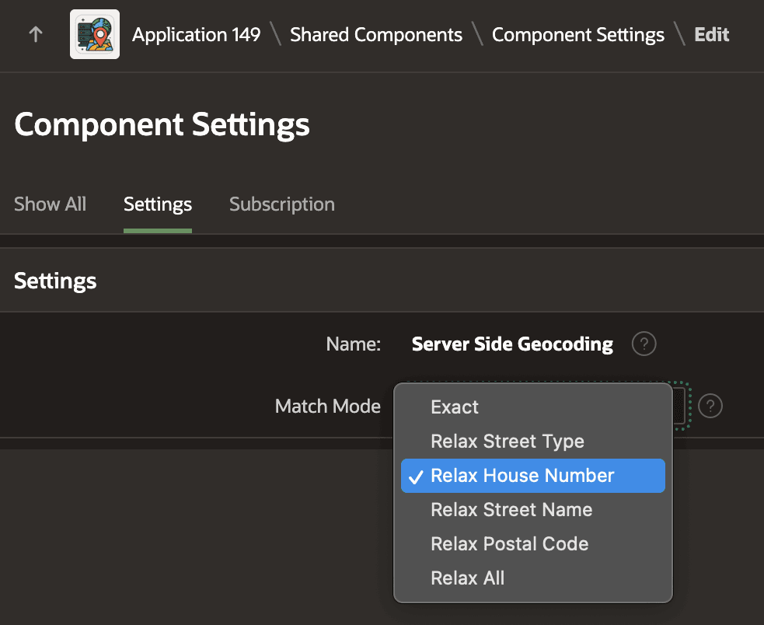Screen dimensions: 764x625
Task: Click the up arrow navigation icon
Action: tap(36, 34)
